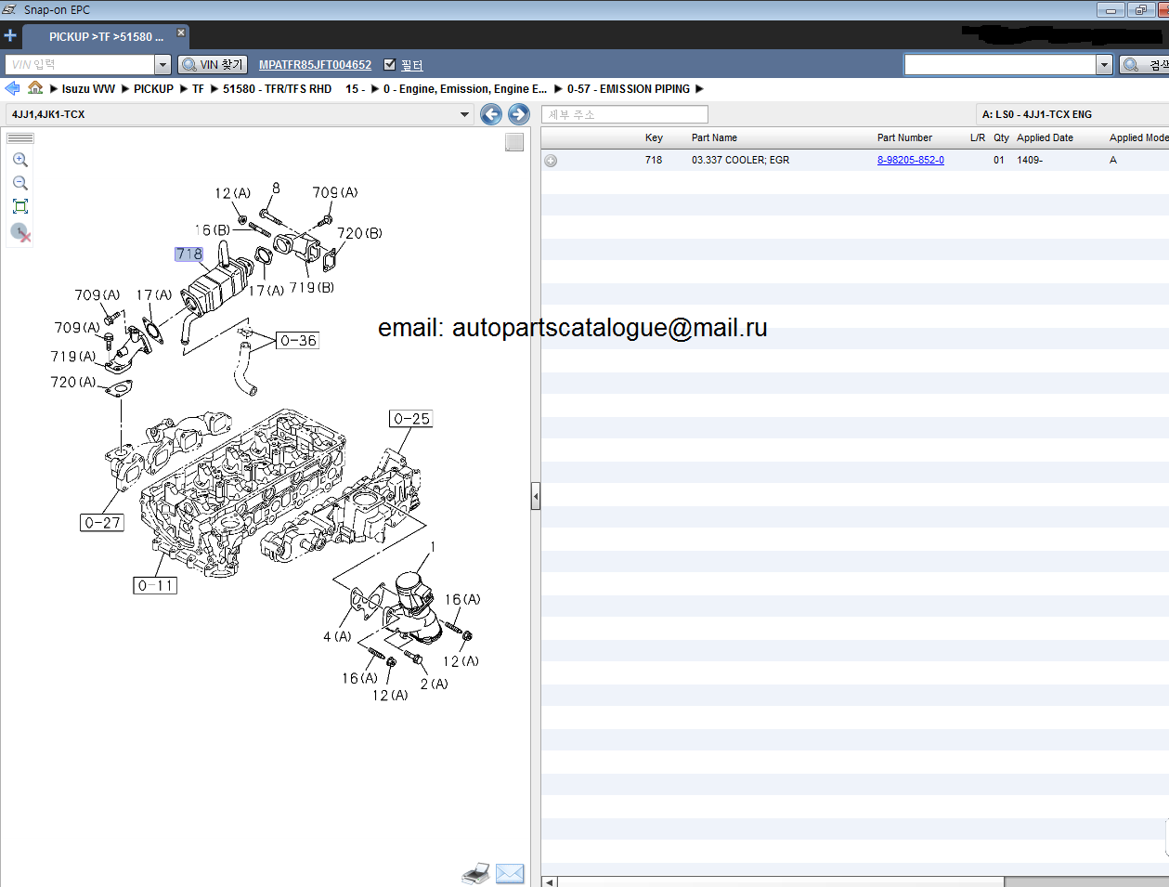Select 0 - Engine, Emission breadcrumb

465,89
